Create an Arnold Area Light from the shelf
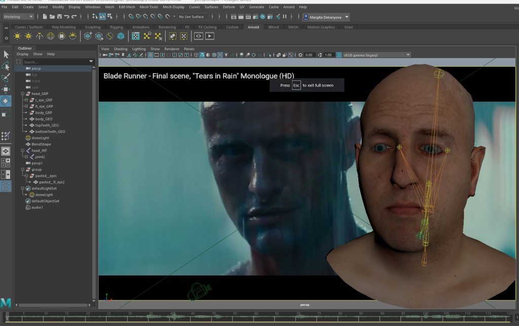 (x=18, y=36)
